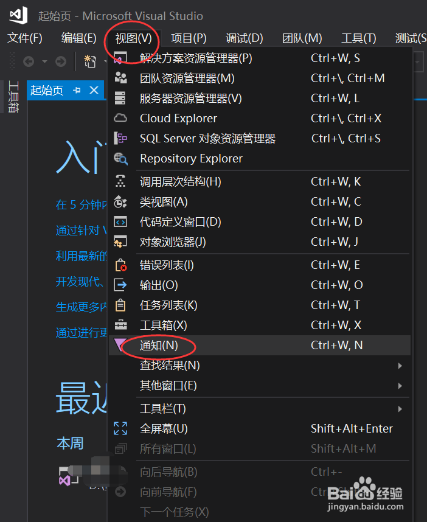The height and width of the screenshot is (522, 427).
Task: Click link starting with 生成更多
Action: tap(82, 307)
